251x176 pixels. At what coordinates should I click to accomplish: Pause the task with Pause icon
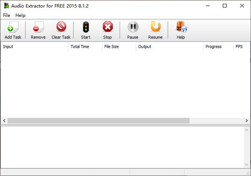(x=133, y=28)
